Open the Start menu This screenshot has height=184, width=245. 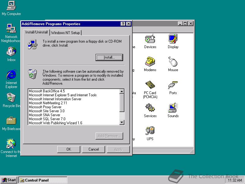click(9, 180)
